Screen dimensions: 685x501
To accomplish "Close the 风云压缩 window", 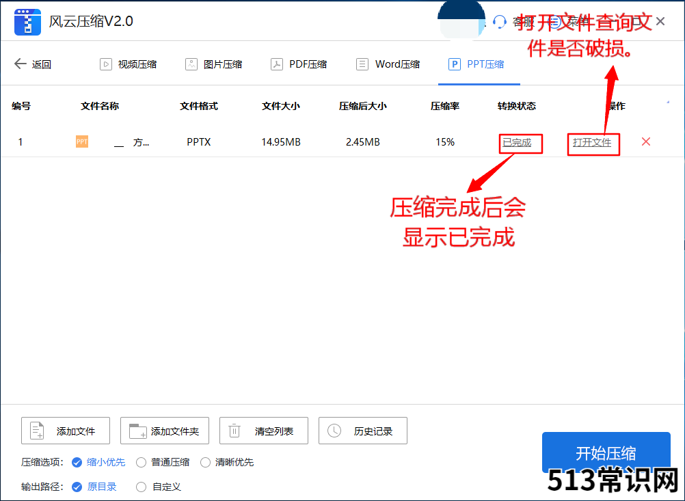I will (x=660, y=21).
